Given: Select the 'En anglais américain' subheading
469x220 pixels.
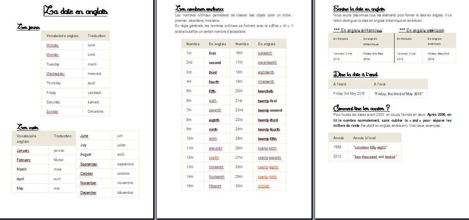Looking at the screenshot, I should (x=425, y=30).
